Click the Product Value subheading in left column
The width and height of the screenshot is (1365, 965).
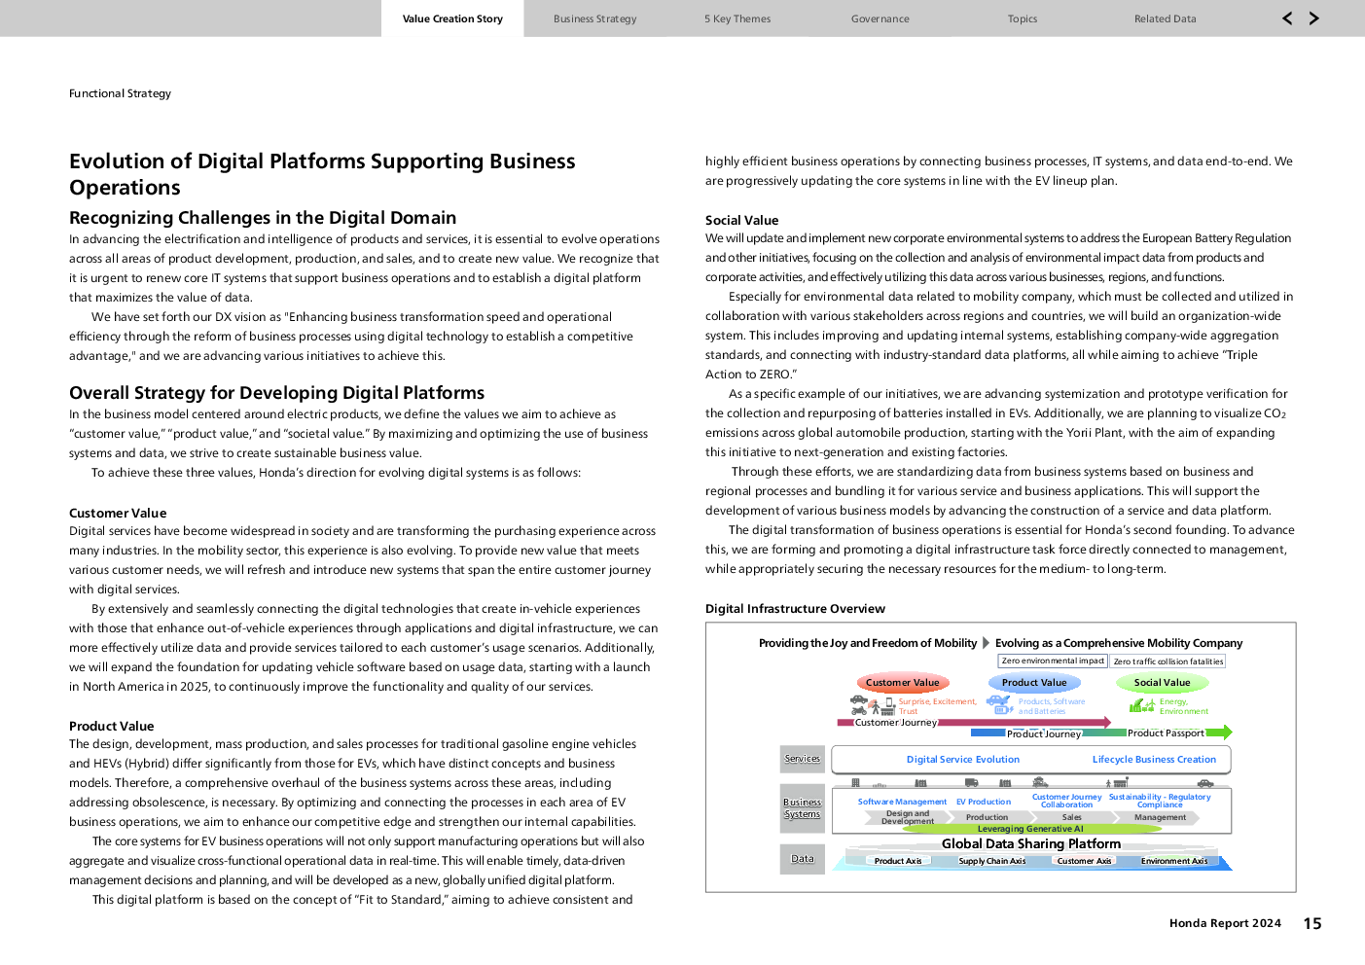(111, 726)
